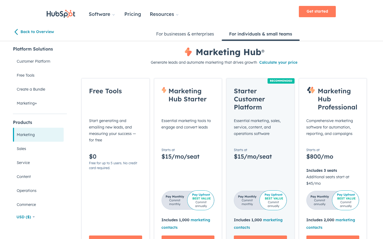Expand the Resources dropdown
383x239 pixels.
tap(164, 14)
